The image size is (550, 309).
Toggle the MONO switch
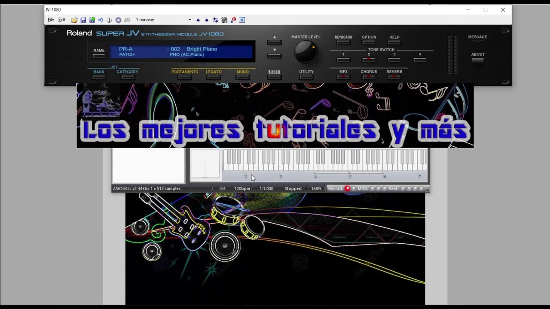(243, 77)
